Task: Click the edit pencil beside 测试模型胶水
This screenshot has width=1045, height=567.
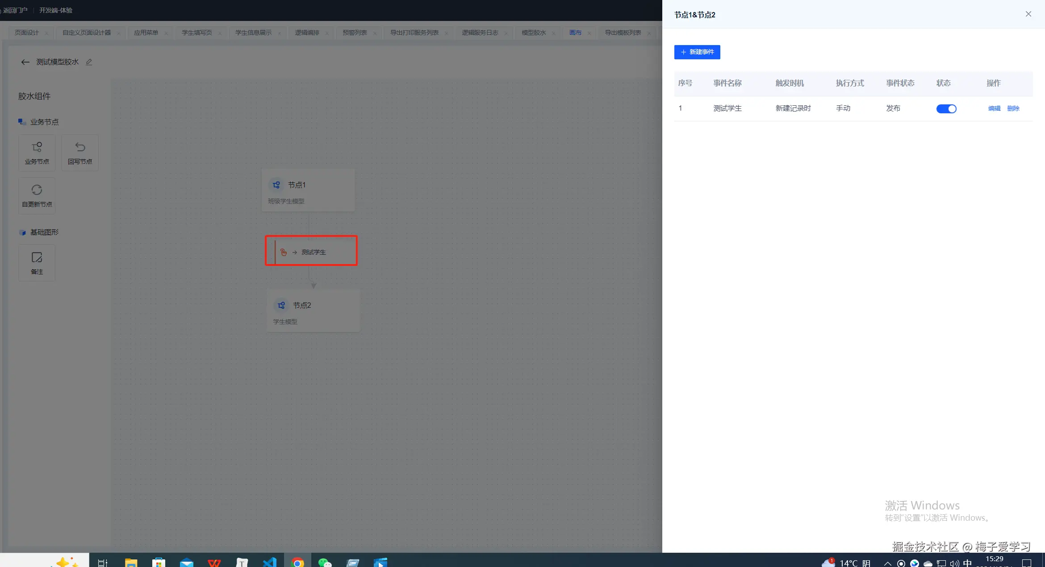Action: click(89, 62)
